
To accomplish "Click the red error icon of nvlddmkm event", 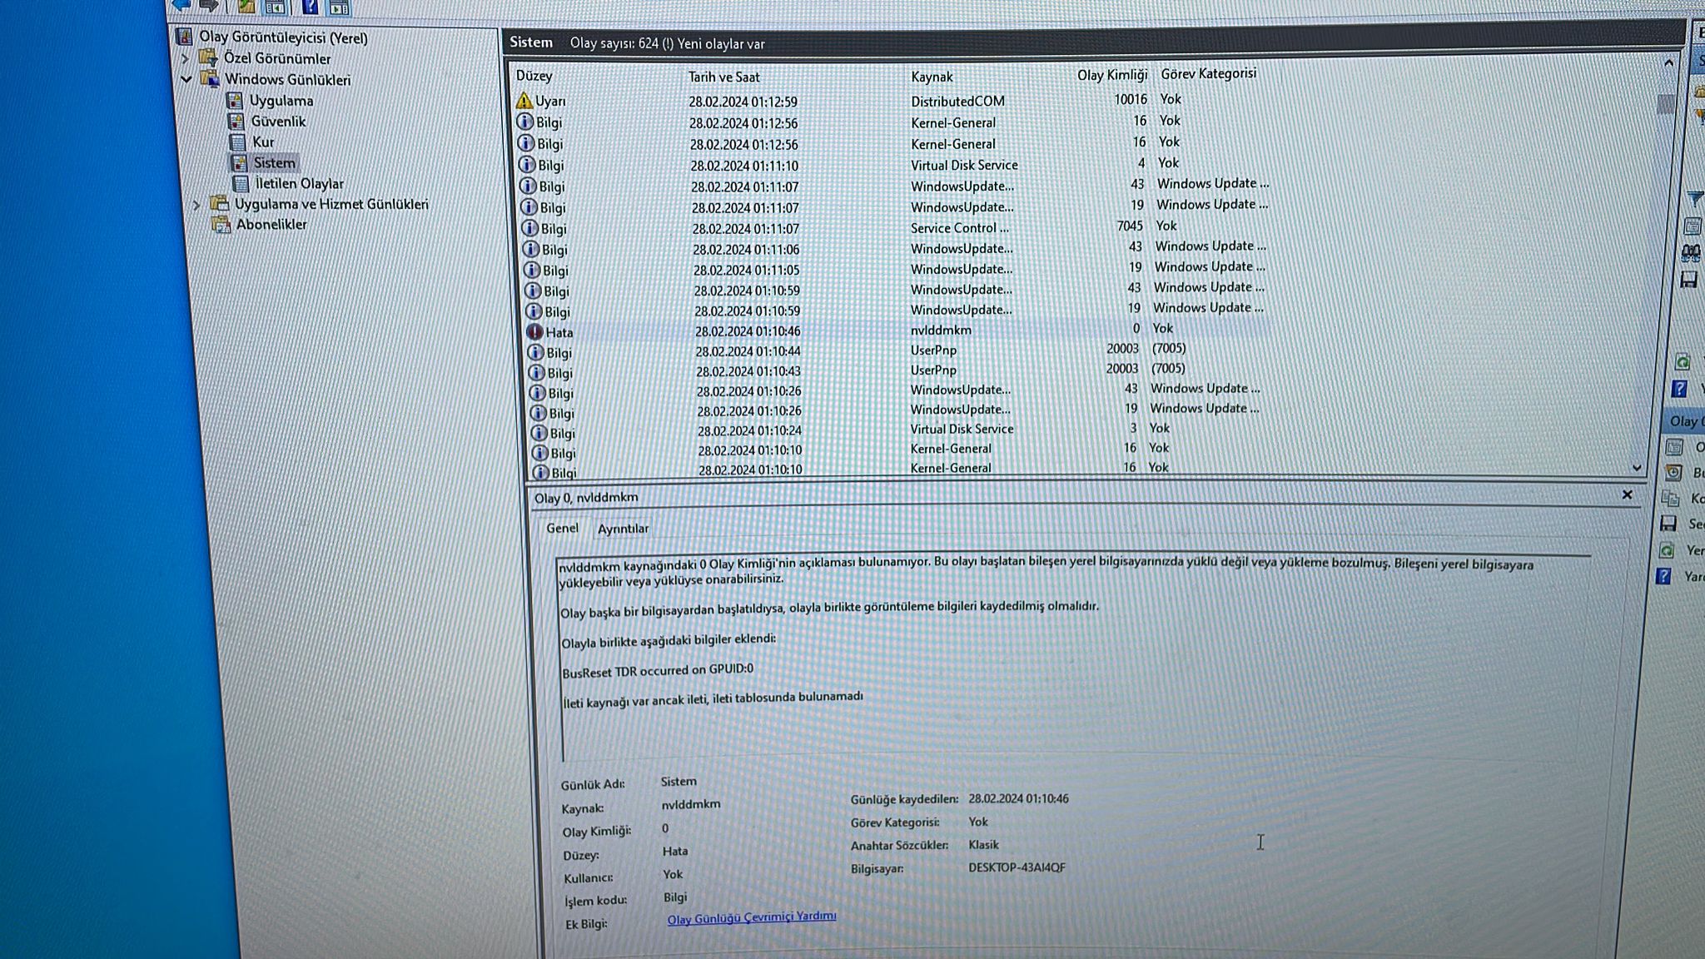I will [534, 331].
